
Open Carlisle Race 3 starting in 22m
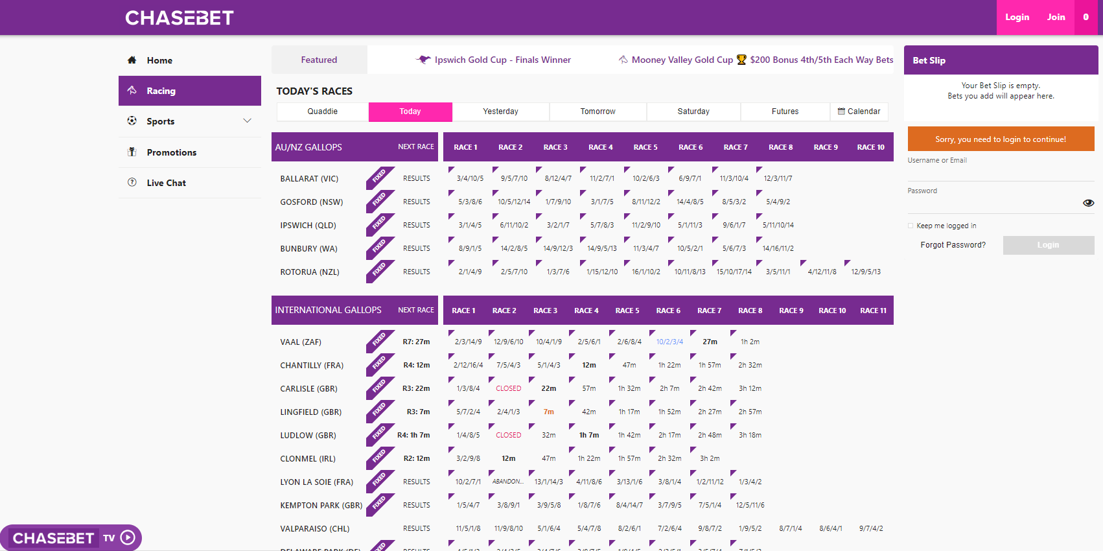click(549, 388)
